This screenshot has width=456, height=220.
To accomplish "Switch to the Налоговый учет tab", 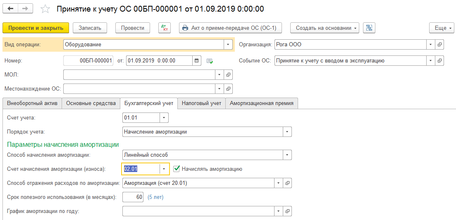I will point(201,103).
